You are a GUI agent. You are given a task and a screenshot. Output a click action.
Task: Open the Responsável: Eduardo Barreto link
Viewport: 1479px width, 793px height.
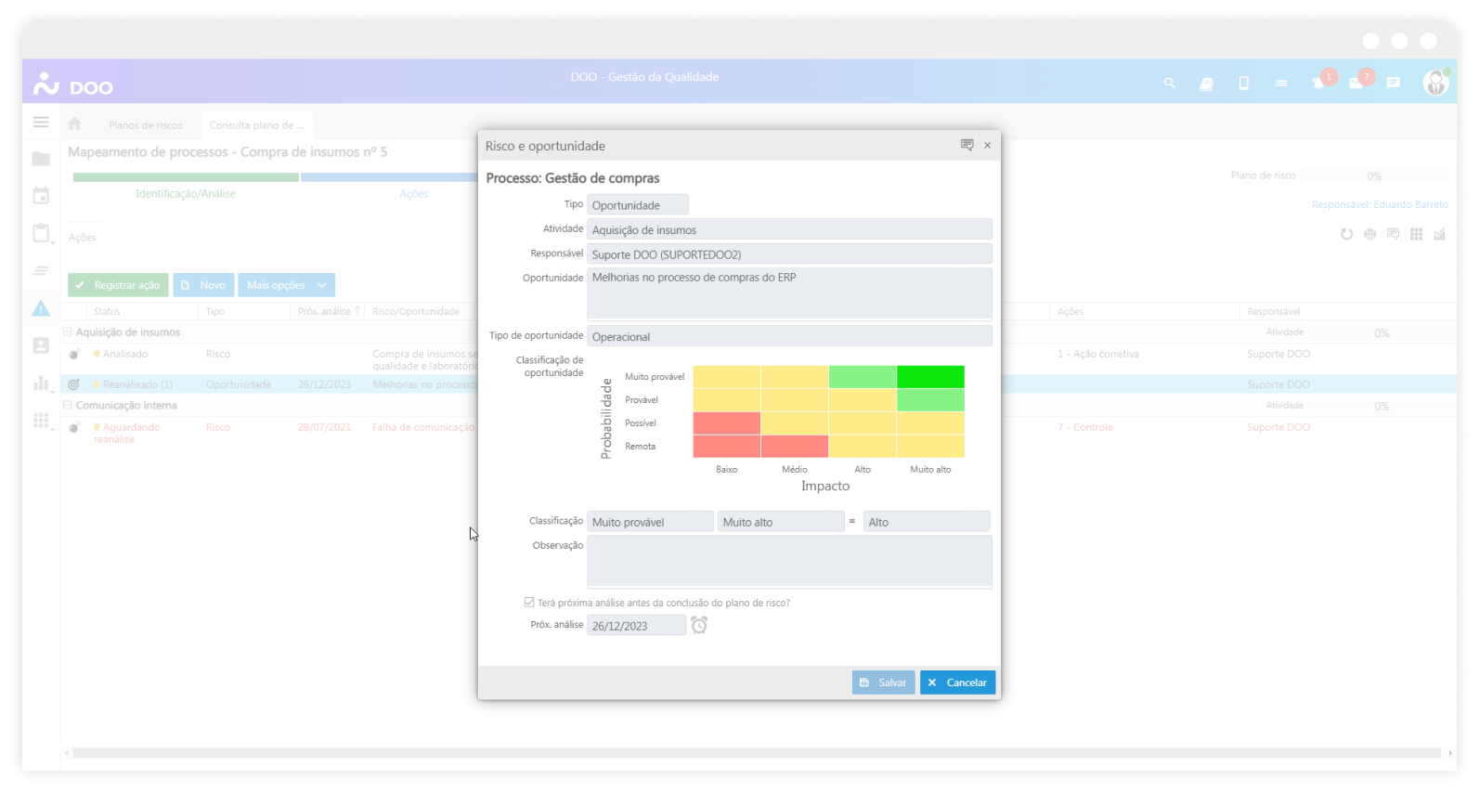1380,204
